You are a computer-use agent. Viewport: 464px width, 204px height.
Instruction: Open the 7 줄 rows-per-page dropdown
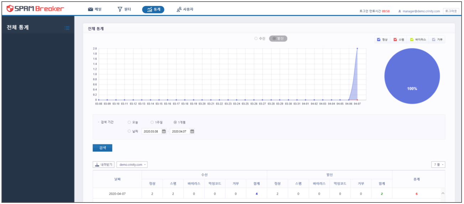click(x=438, y=165)
